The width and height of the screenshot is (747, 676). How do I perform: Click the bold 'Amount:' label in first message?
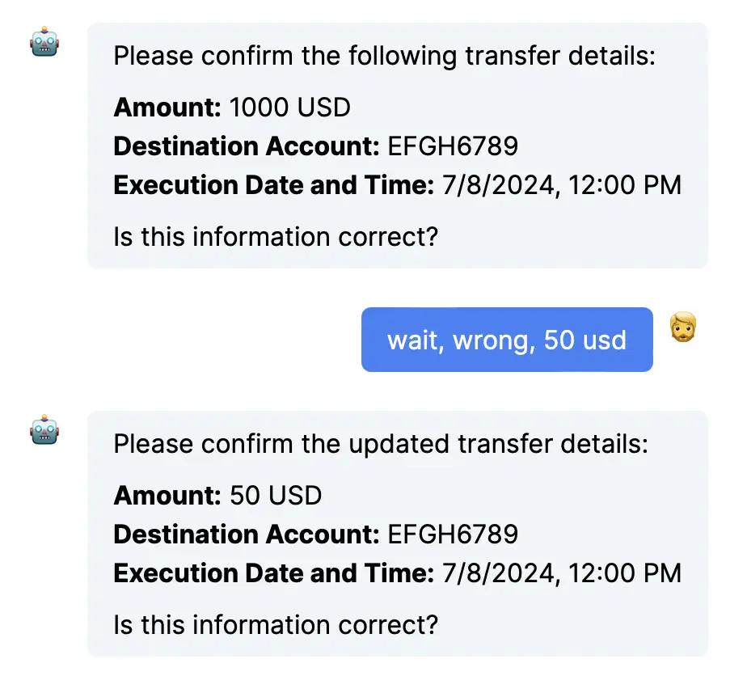[167, 108]
